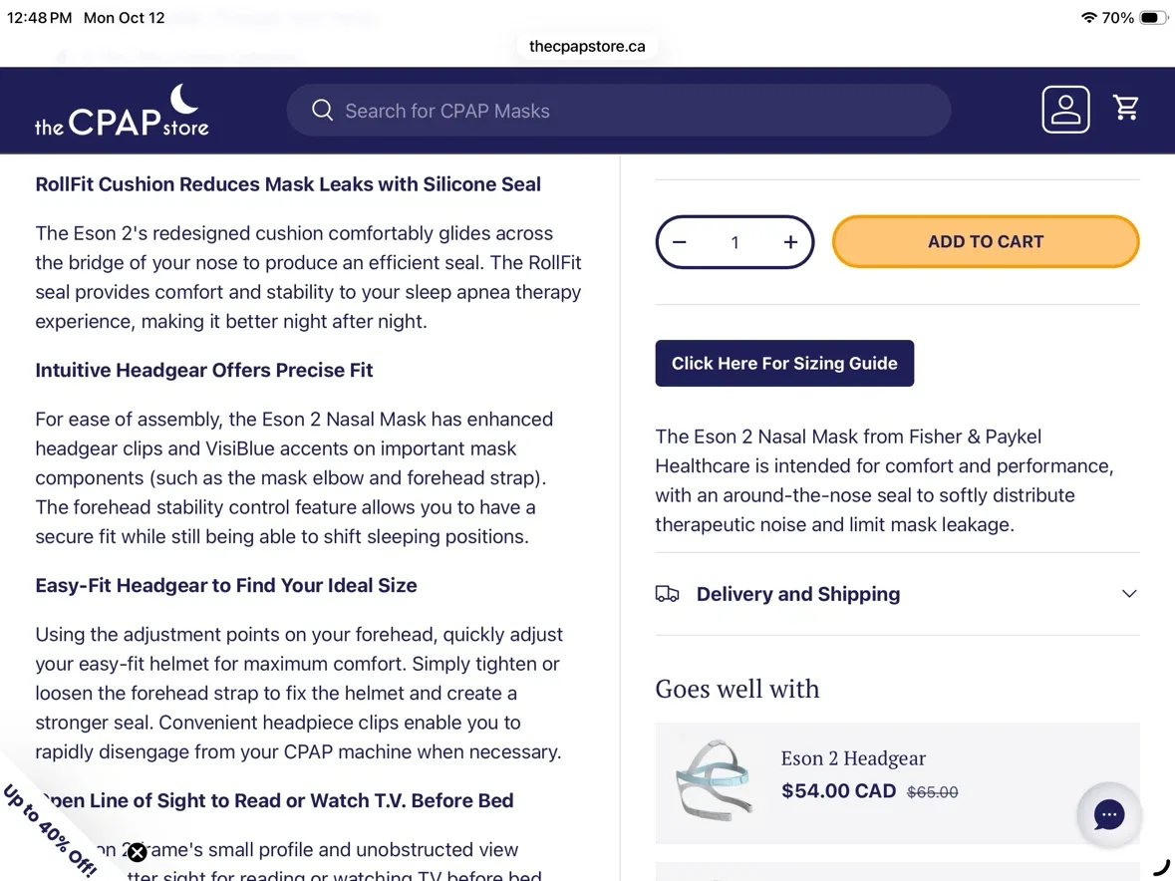This screenshot has height=881, width=1175.
Task: Expand Delivery and Shipping chevron
Action: (x=1129, y=594)
